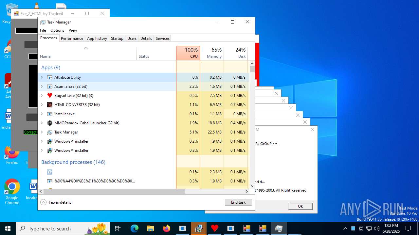Click the installer.exe process icon
This screenshot has width=419, height=235.
click(50, 114)
